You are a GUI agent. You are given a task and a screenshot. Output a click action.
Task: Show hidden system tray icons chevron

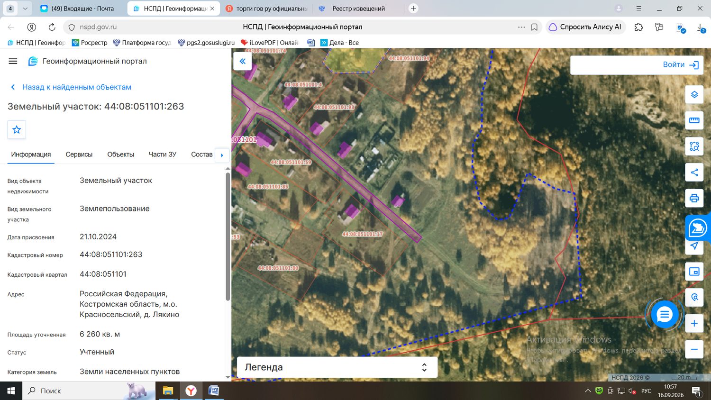pyautogui.click(x=588, y=391)
